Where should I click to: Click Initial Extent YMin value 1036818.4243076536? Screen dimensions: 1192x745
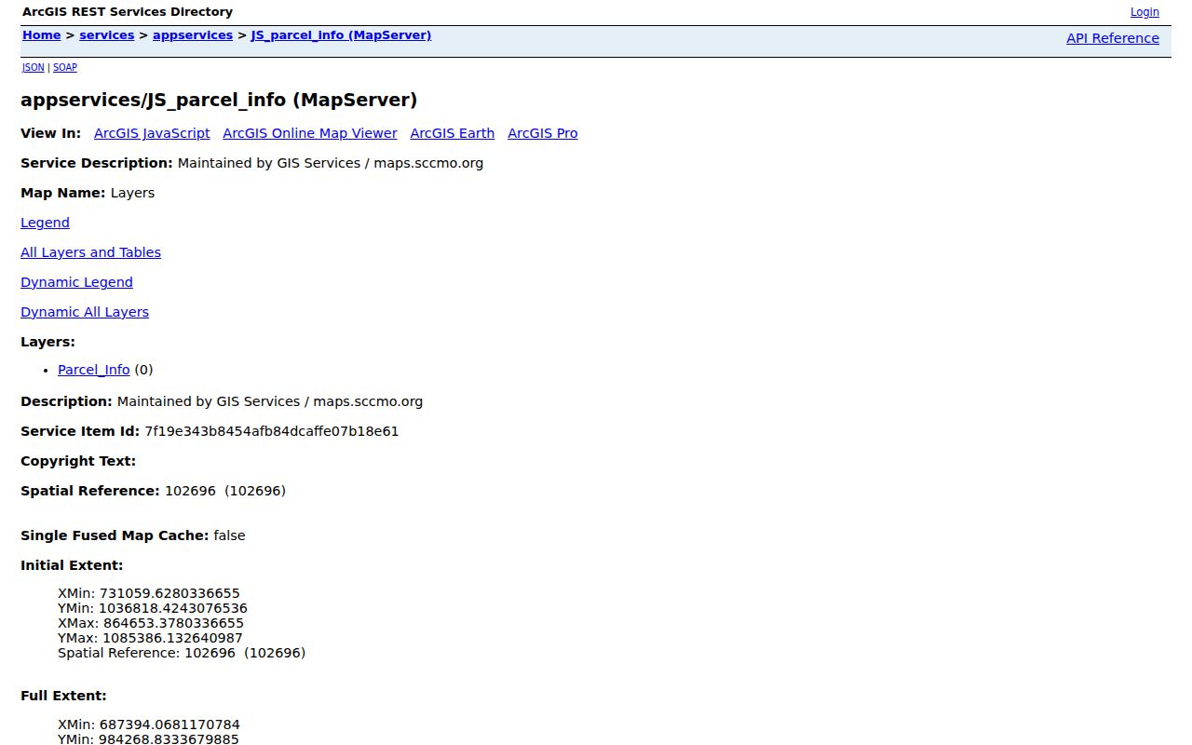(173, 608)
